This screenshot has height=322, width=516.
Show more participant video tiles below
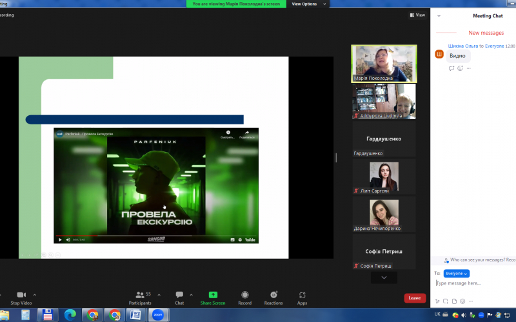(384, 278)
